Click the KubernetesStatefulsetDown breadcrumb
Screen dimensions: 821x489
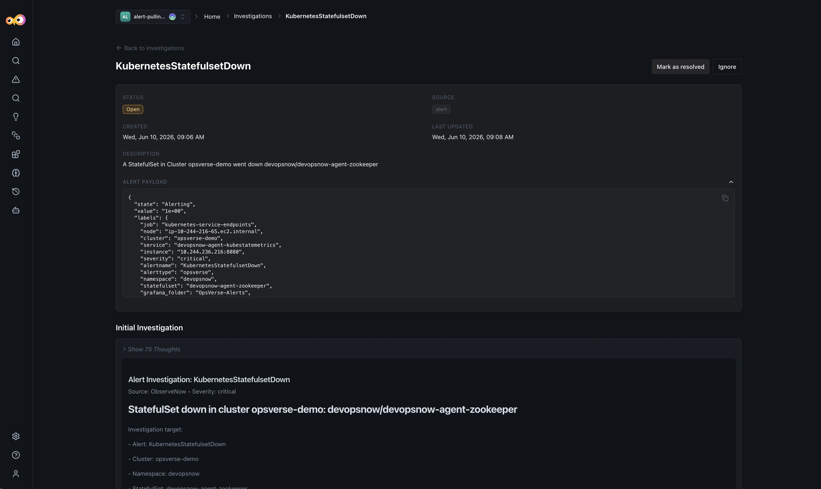(326, 16)
